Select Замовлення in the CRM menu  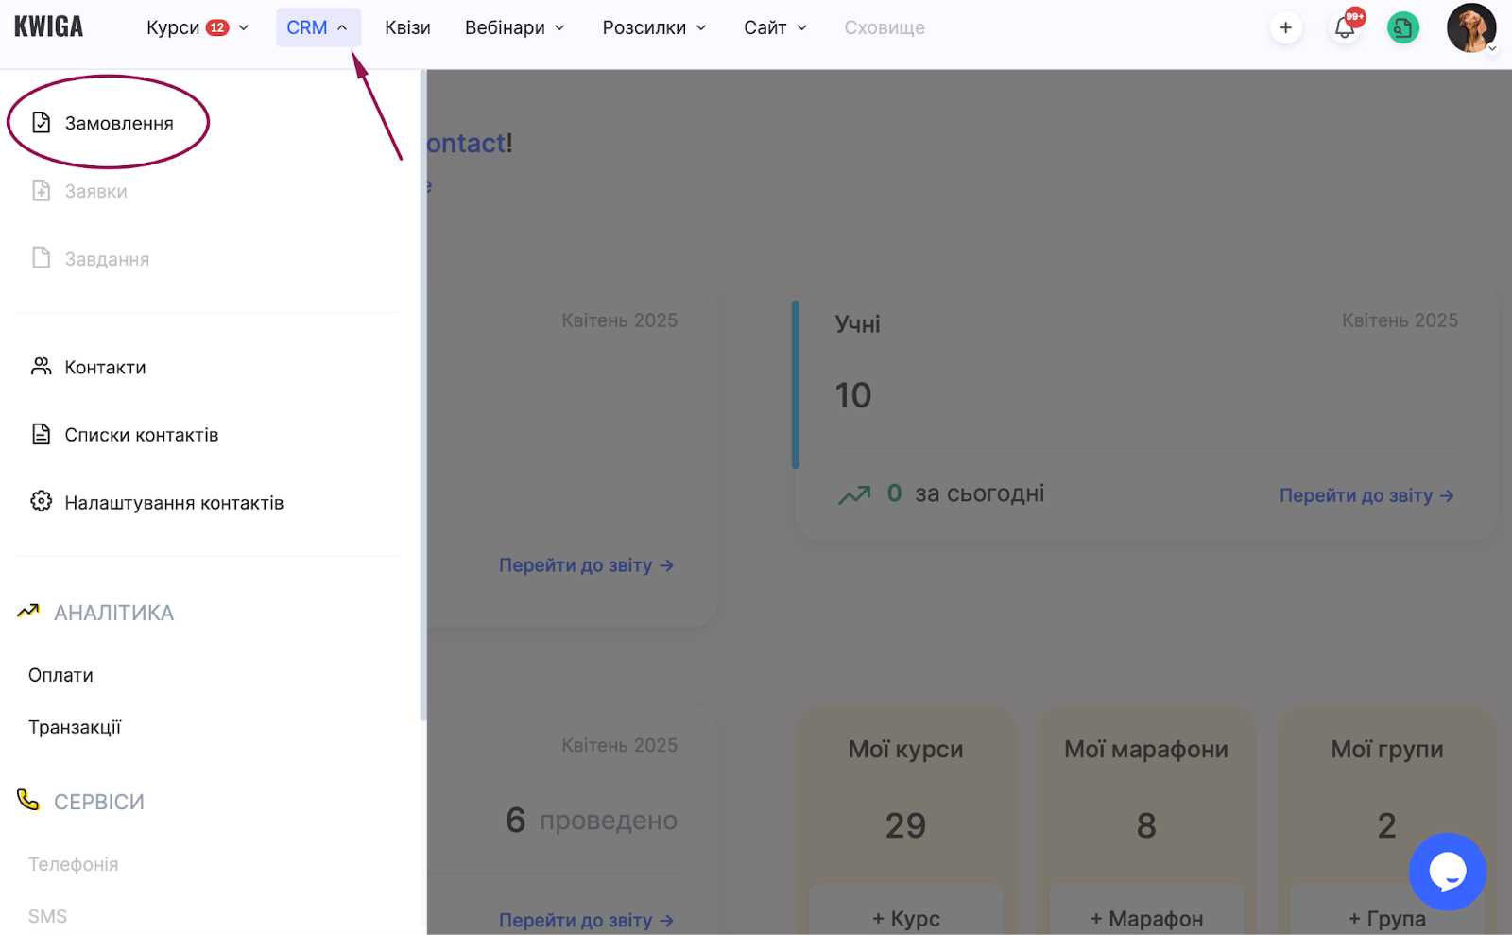click(x=119, y=123)
